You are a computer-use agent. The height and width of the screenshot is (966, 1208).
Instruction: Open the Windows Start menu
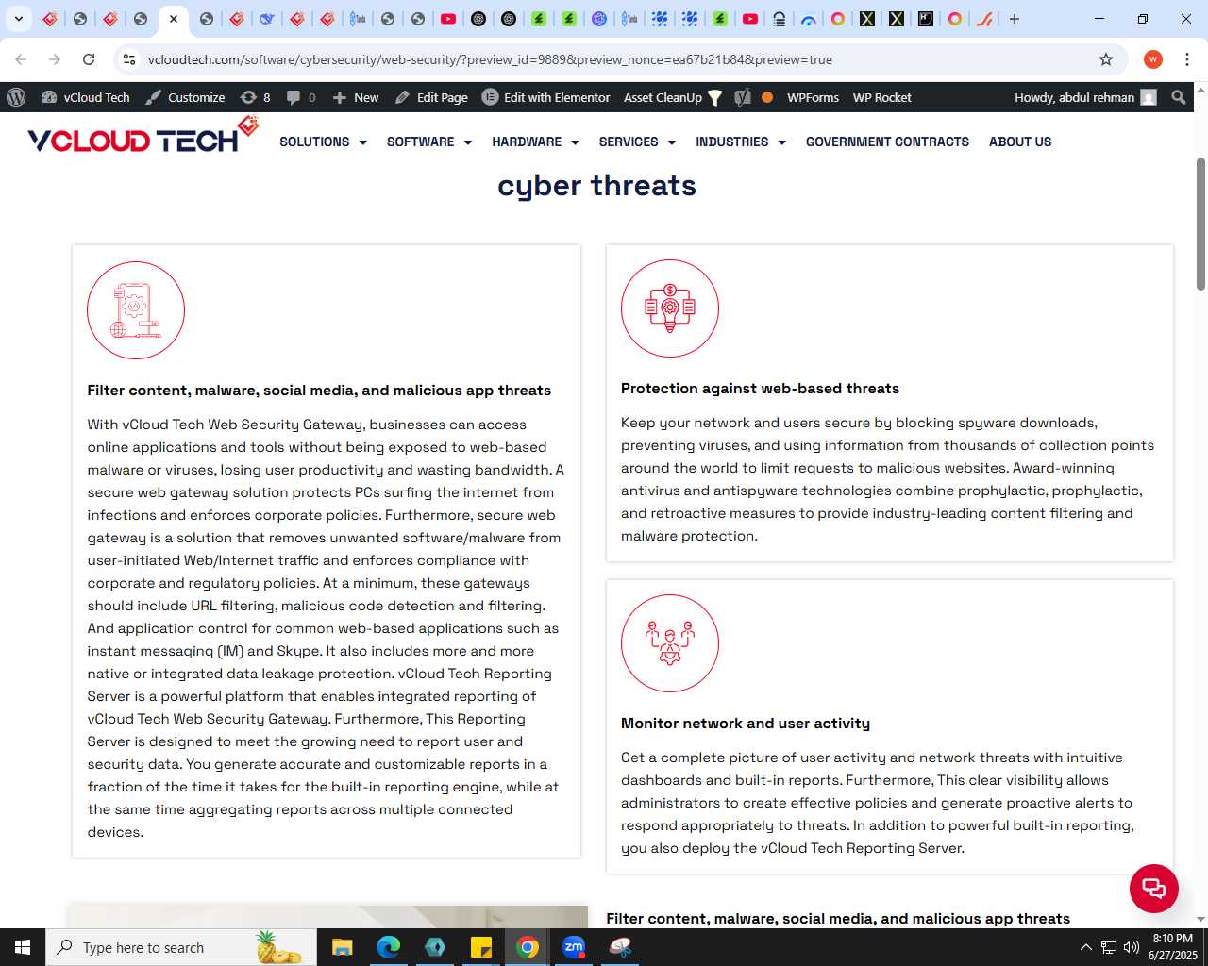click(x=23, y=947)
